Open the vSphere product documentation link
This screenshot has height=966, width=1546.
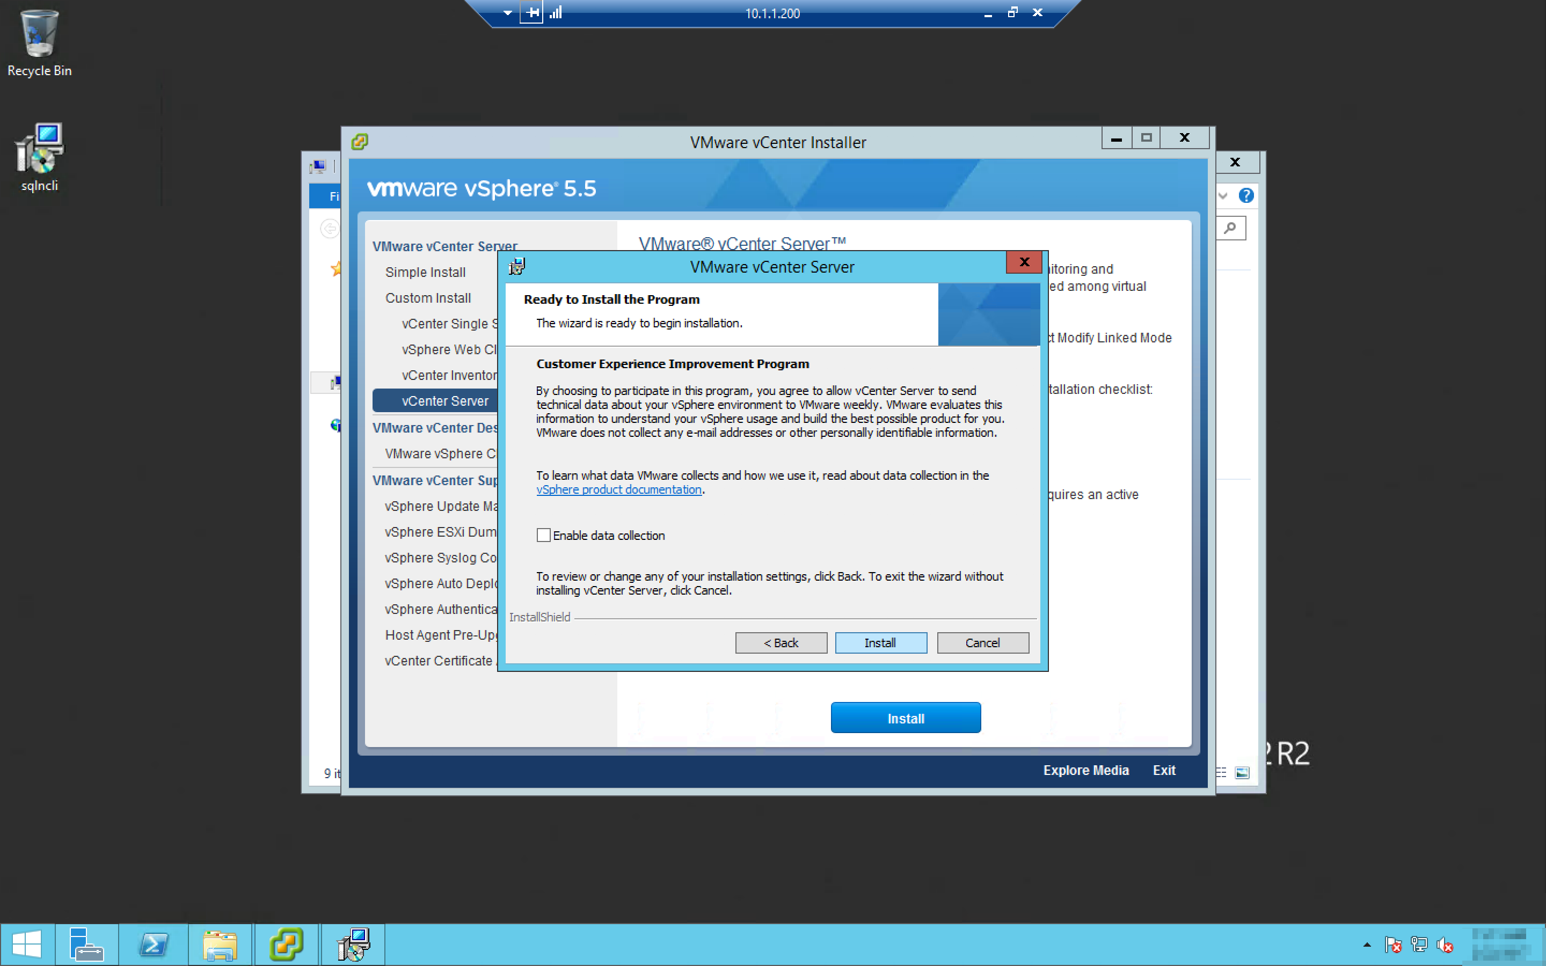pos(618,490)
